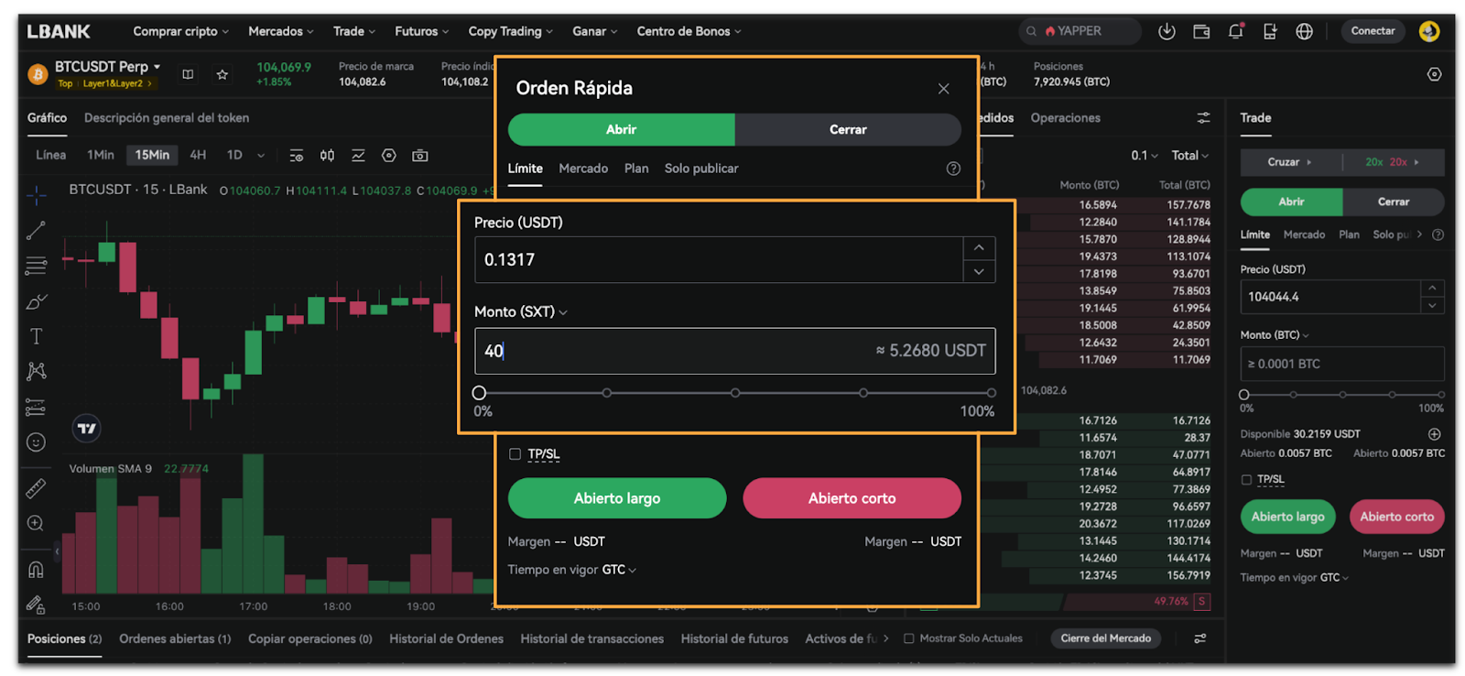Switch Trade panel toggle to Abrir
The width and height of the screenshot is (1465, 676).
pyautogui.click(x=1292, y=202)
